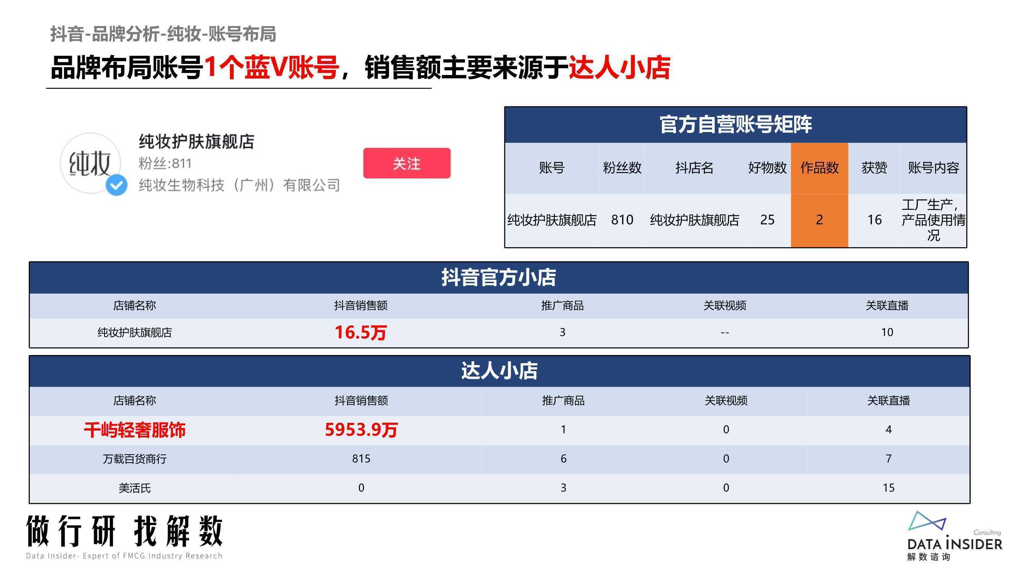Click the 达人小店 section header
This screenshot has width=1020, height=574.
point(499,371)
